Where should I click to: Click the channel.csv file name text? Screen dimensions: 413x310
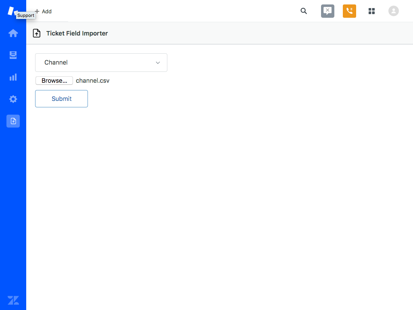coord(92,80)
